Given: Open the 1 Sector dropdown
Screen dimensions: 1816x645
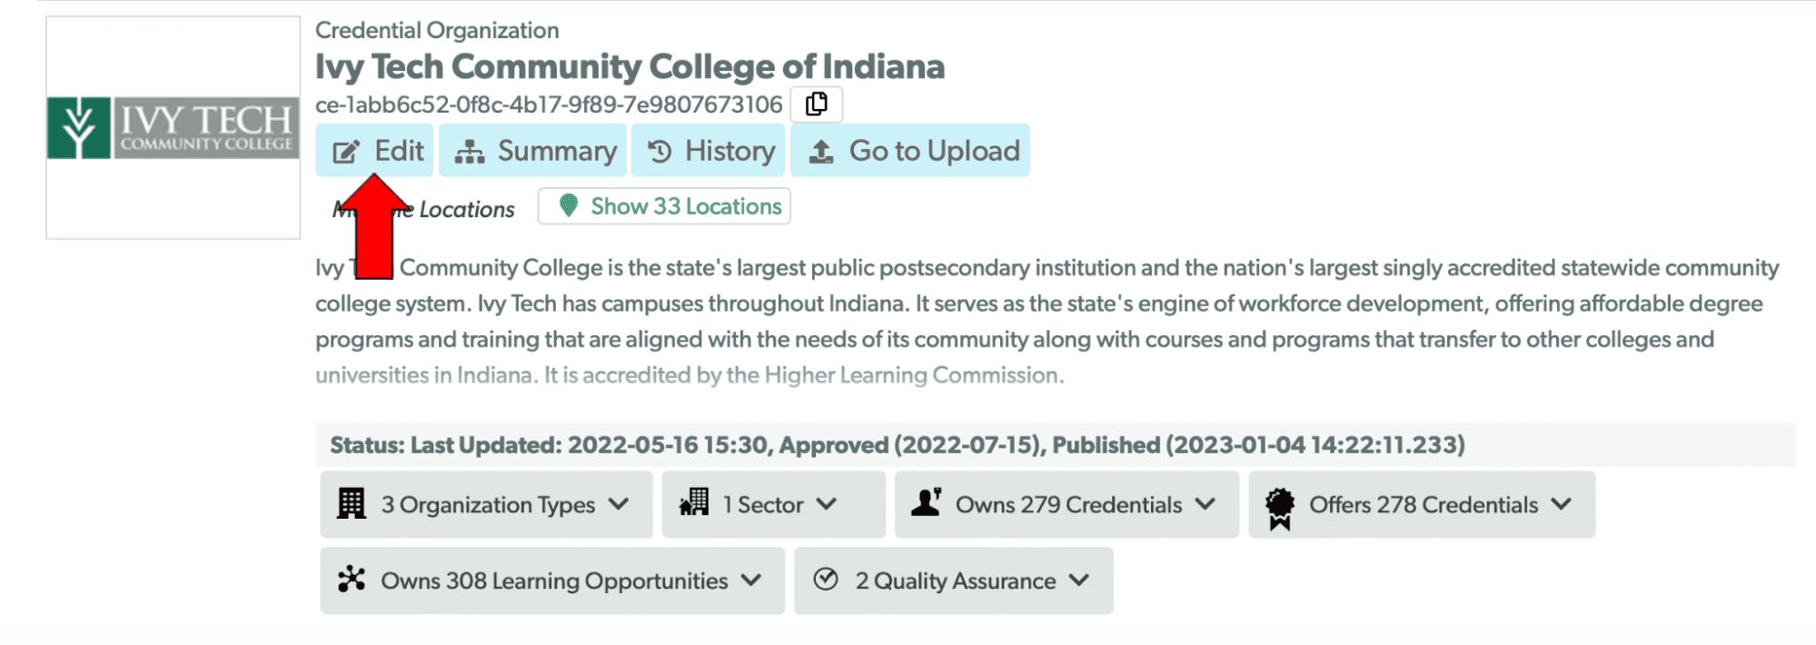Looking at the screenshot, I should pyautogui.click(x=828, y=504).
